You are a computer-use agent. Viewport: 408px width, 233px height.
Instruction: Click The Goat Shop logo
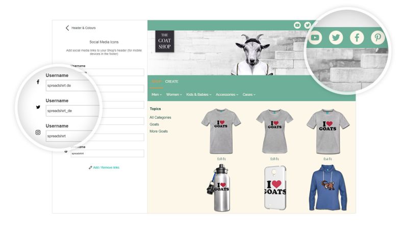pos(164,41)
